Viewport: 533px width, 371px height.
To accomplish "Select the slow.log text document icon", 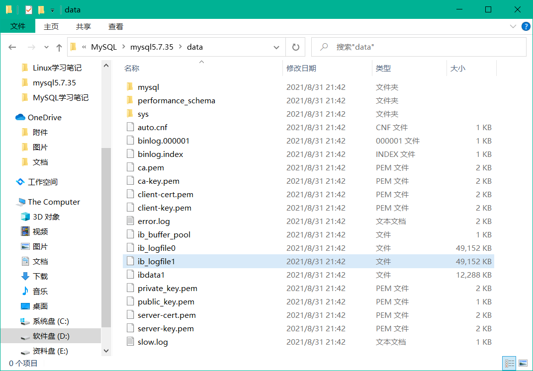I will click(130, 342).
